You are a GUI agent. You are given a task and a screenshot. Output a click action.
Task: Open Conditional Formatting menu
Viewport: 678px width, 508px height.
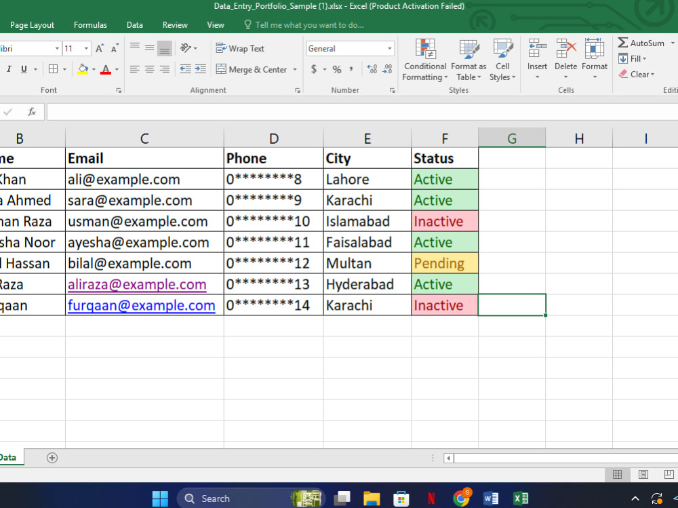click(425, 60)
